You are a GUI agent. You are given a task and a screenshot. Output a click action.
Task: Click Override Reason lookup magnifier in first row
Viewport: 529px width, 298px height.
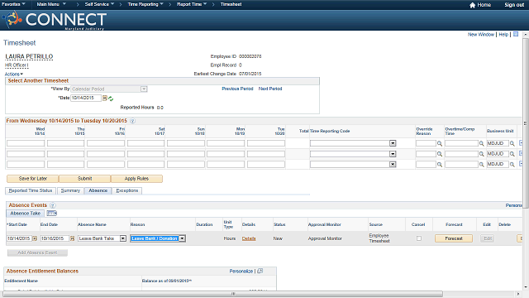(x=440, y=143)
